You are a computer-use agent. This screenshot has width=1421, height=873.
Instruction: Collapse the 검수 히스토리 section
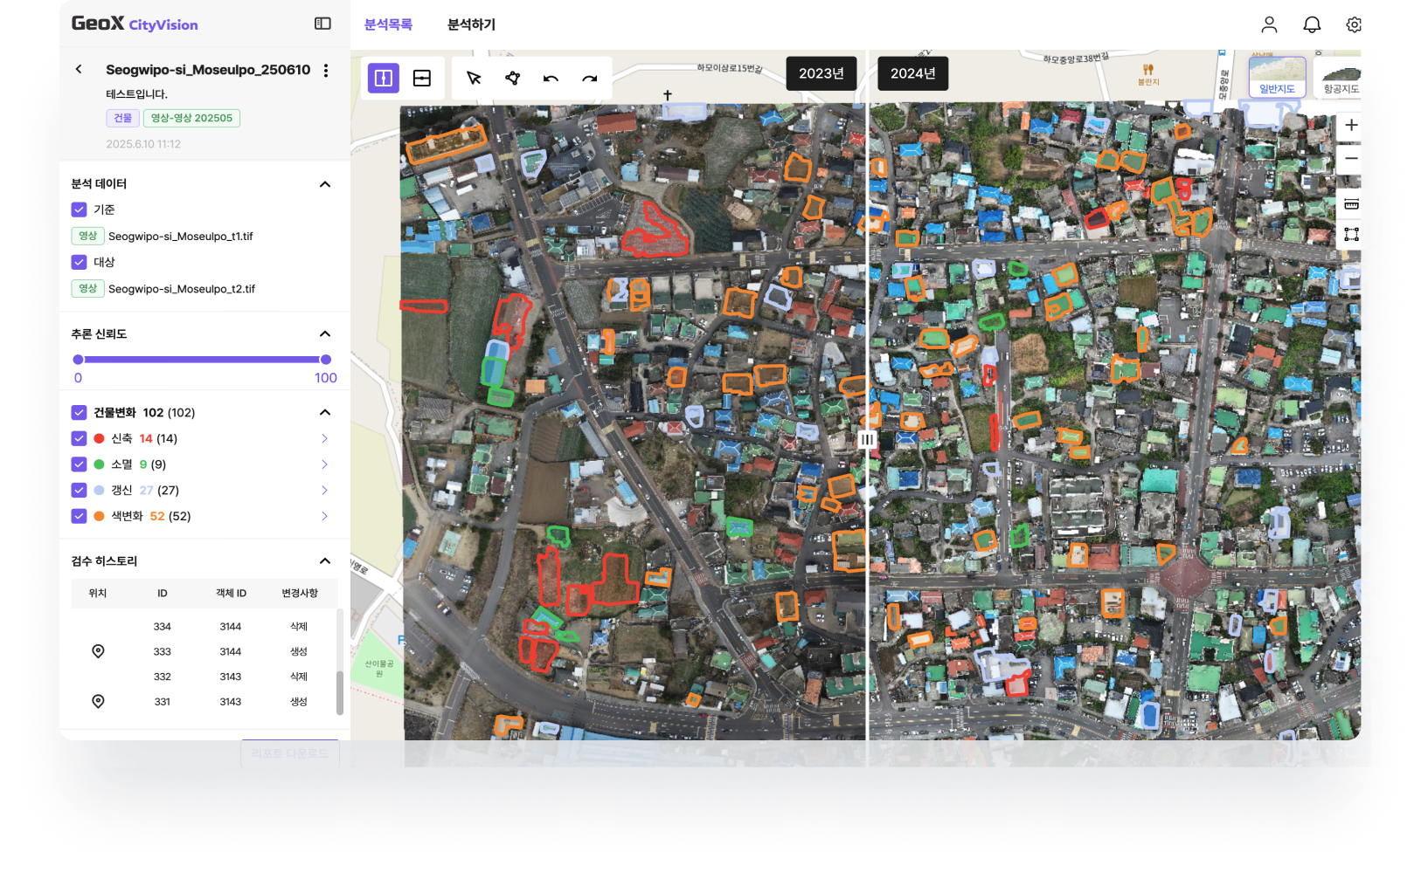tap(325, 561)
